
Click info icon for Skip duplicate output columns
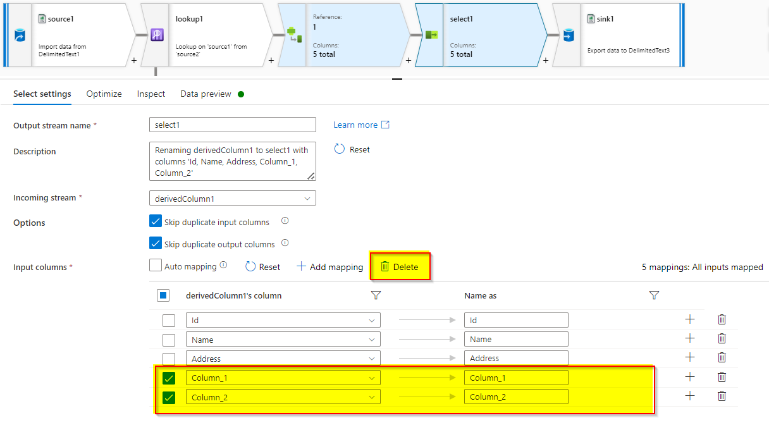285,243
